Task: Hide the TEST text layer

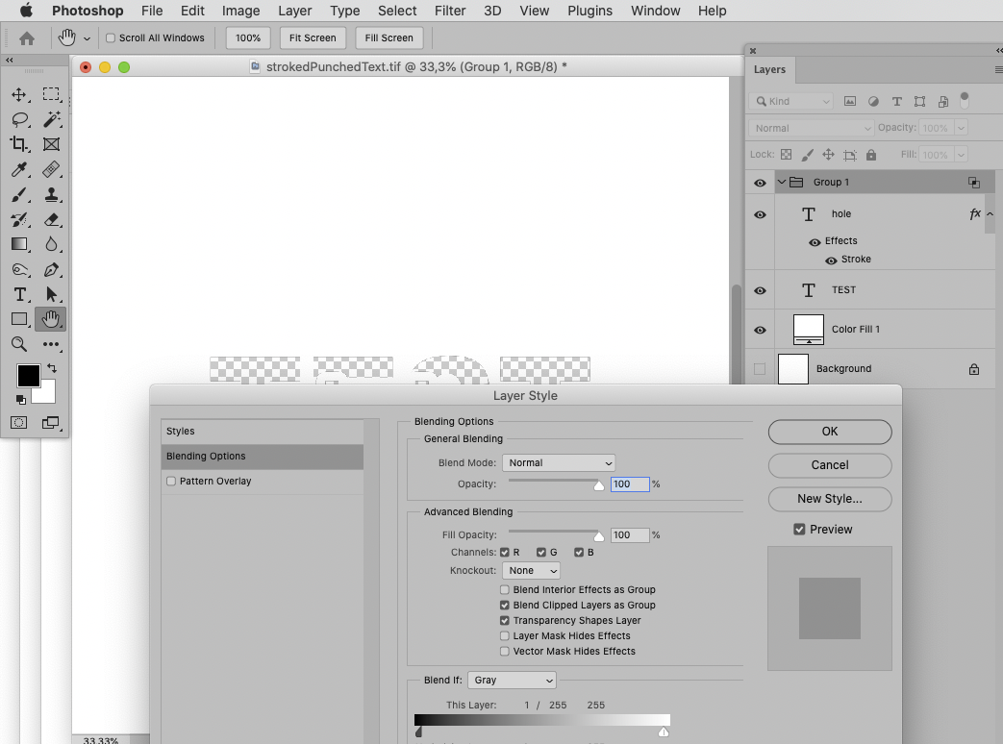Action: (760, 289)
